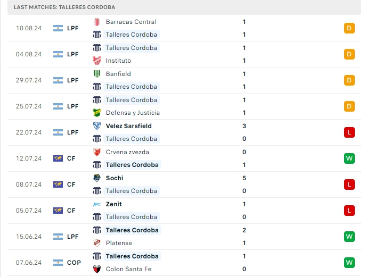Open the Velez Sarsfield team link
The height and width of the screenshot is (277, 367).
click(128, 126)
